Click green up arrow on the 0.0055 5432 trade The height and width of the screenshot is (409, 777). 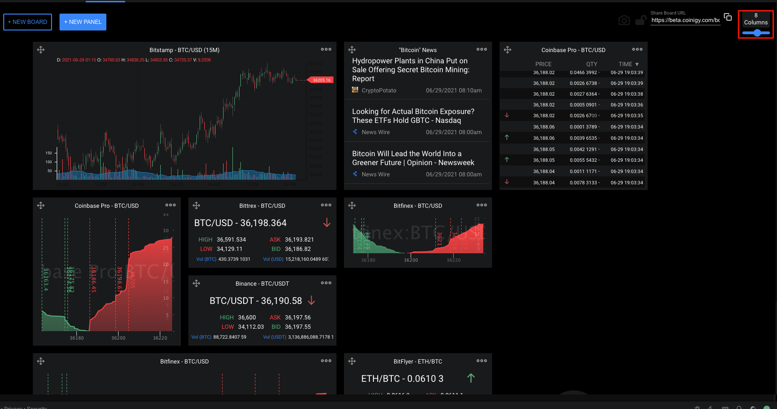tap(507, 159)
